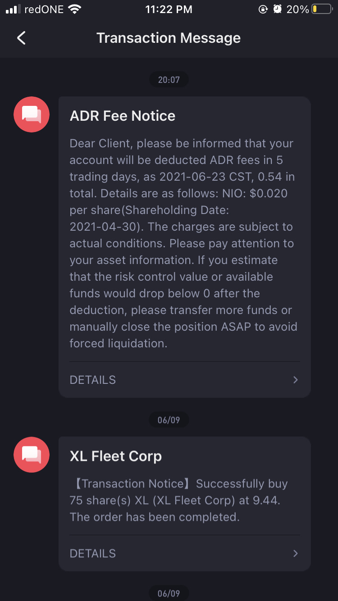
Task: Select the XL Fleet Corp message title
Action: (116, 456)
